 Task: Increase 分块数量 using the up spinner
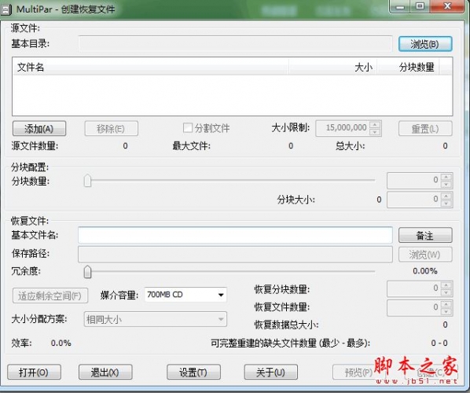[x=446, y=177]
